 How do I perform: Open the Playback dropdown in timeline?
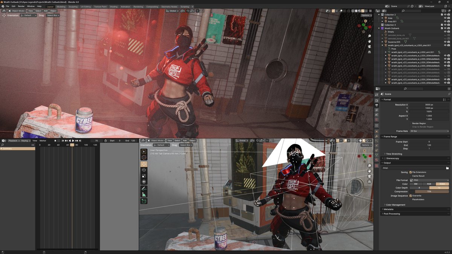[x=14, y=140]
